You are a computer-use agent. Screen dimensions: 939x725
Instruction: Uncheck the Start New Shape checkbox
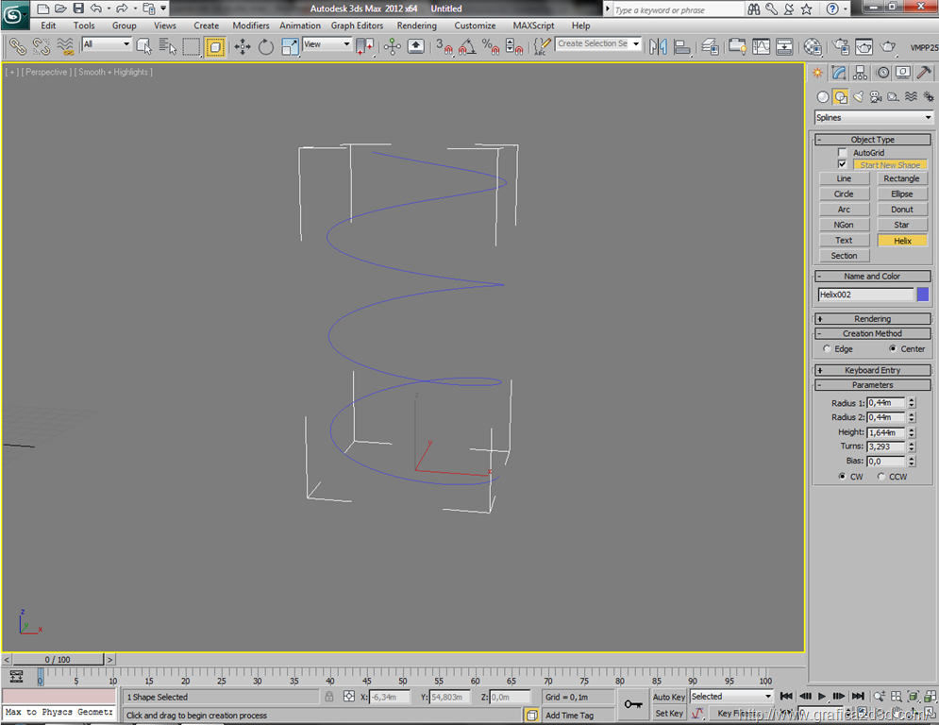(842, 164)
